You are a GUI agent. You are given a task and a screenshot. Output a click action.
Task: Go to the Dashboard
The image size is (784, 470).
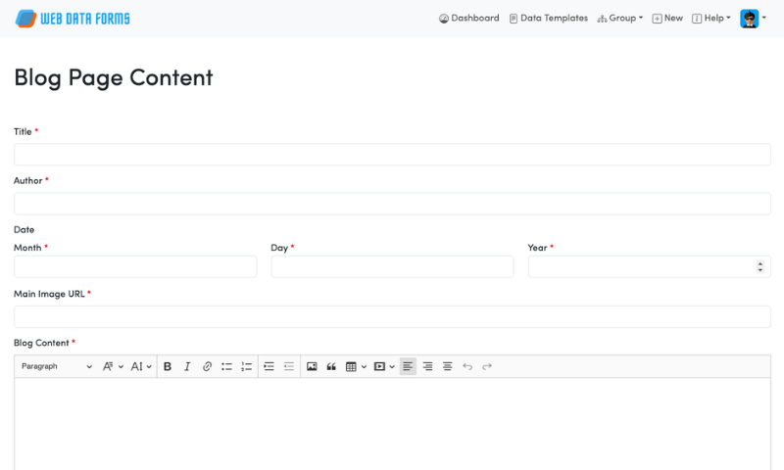(x=468, y=18)
